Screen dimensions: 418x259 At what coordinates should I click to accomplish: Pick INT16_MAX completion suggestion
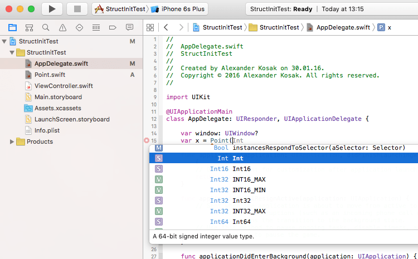click(x=249, y=179)
